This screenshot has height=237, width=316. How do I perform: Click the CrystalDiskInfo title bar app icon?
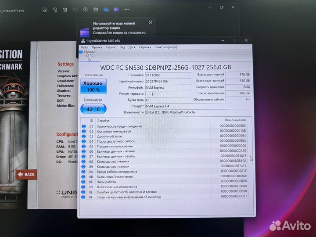coord(83,41)
